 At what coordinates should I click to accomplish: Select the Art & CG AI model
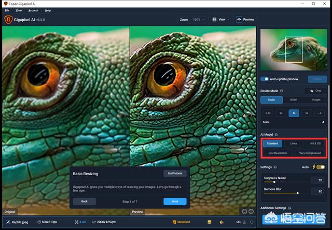pos(315,143)
